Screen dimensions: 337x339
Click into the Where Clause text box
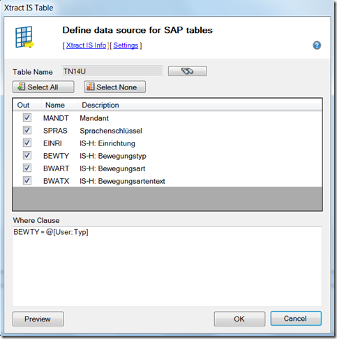pos(167,266)
